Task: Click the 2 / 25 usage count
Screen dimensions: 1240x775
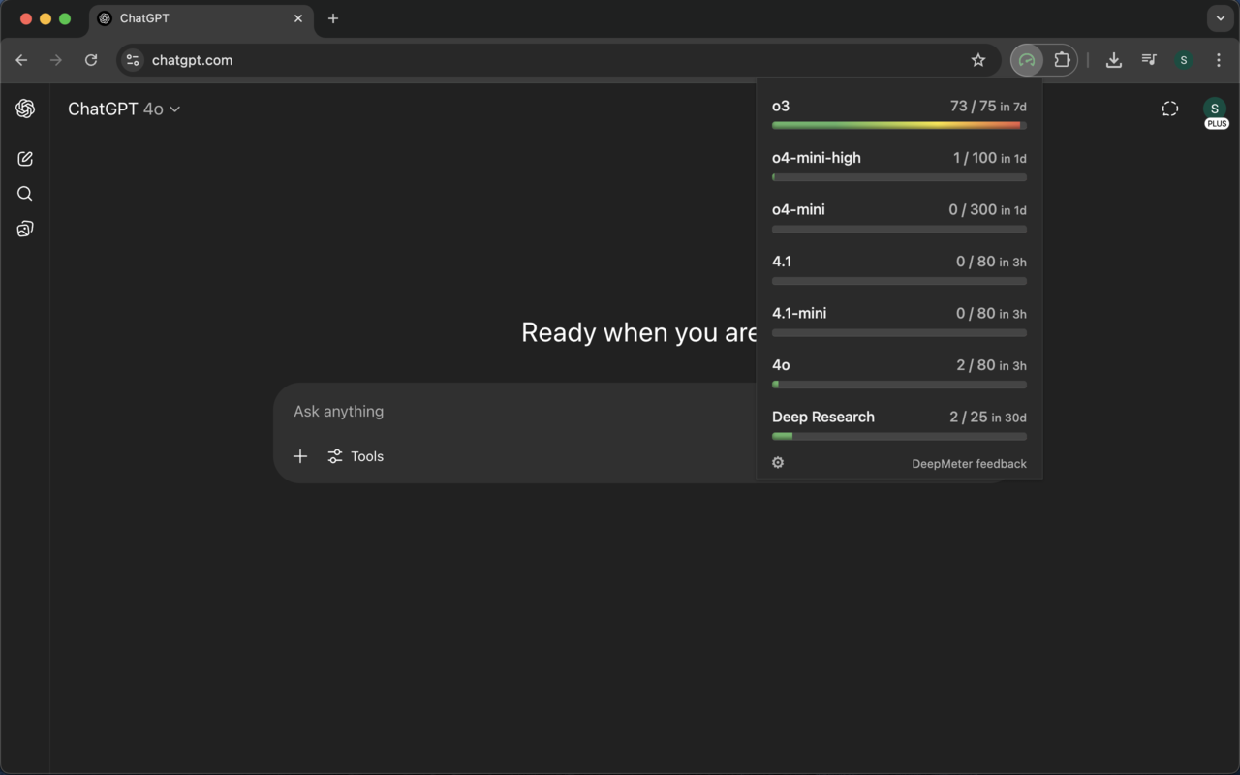Action: (x=969, y=417)
